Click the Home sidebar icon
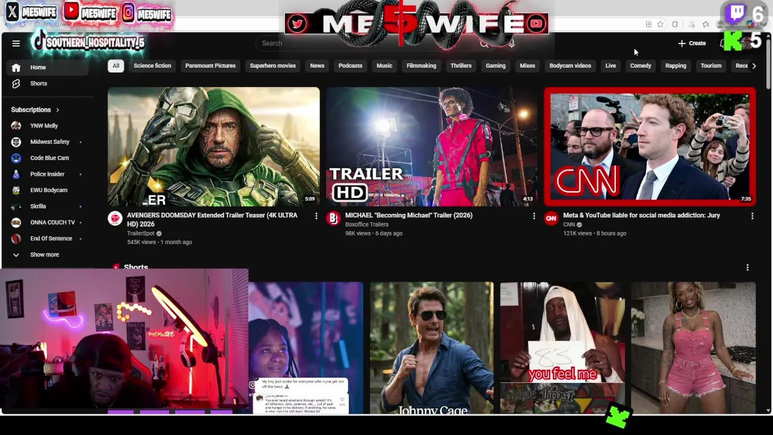This screenshot has height=435, width=773. [16, 68]
